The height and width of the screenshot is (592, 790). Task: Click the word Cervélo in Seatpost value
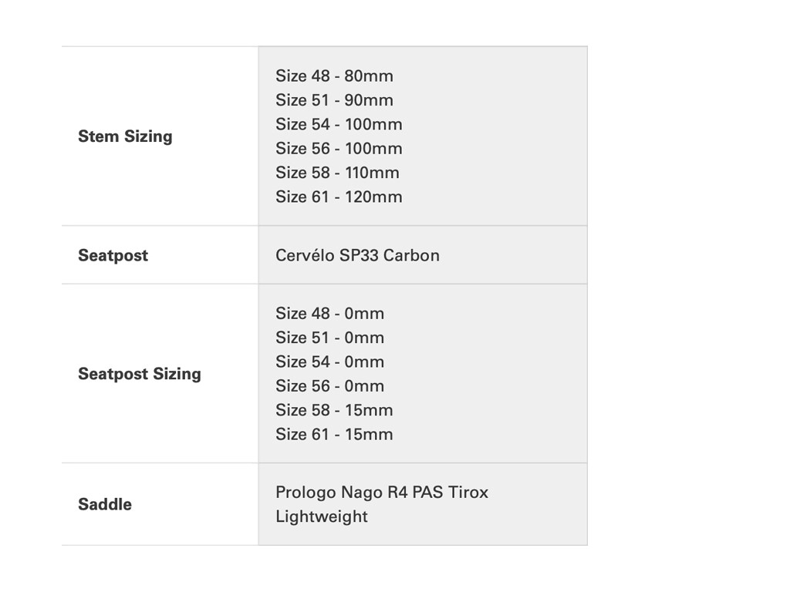click(305, 255)
